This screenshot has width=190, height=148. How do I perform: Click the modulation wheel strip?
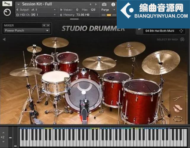[15, 137]
